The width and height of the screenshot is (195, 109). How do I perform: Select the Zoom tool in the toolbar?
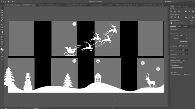click(2, 44)
